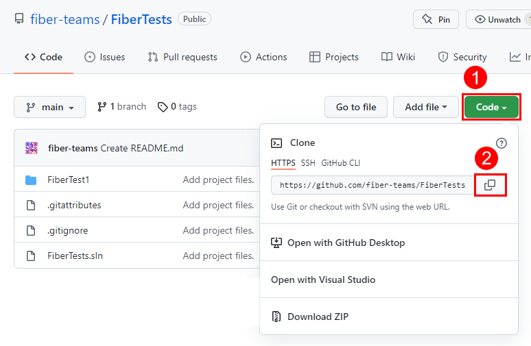531x346 pixels.
Task: Open the FiberTests.sln file link
Action: point(75,256)
